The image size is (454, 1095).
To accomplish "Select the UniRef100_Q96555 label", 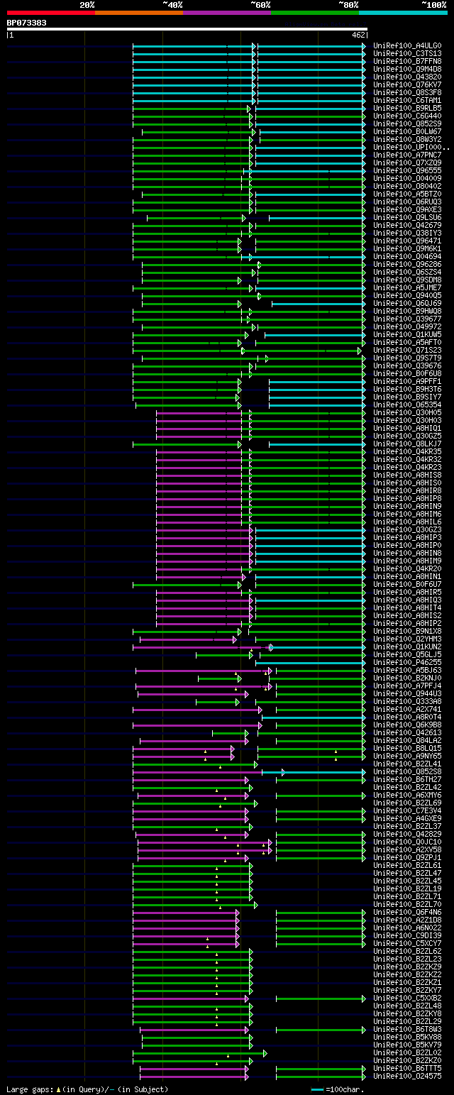I will pos(407,170).
